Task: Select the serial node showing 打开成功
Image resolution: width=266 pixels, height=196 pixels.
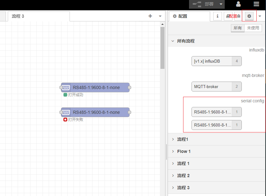Action: pos(95,87)
